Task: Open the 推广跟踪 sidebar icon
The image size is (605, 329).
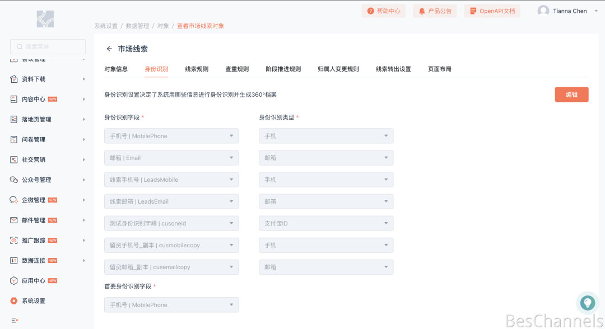Action: (14, 241)
